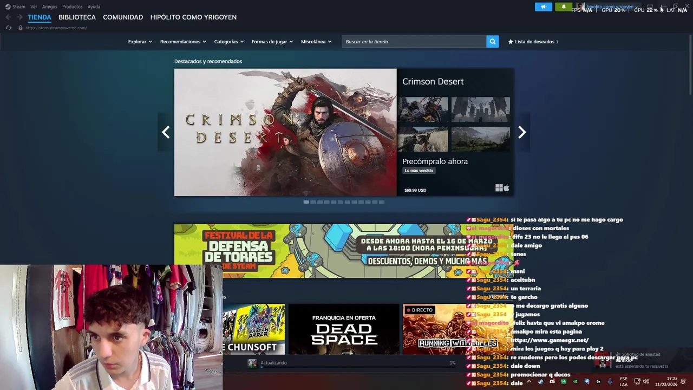The image size is (693, 390).
Task: Click the green 66 temperature tray icon
Action: click(x=564, y=381)
